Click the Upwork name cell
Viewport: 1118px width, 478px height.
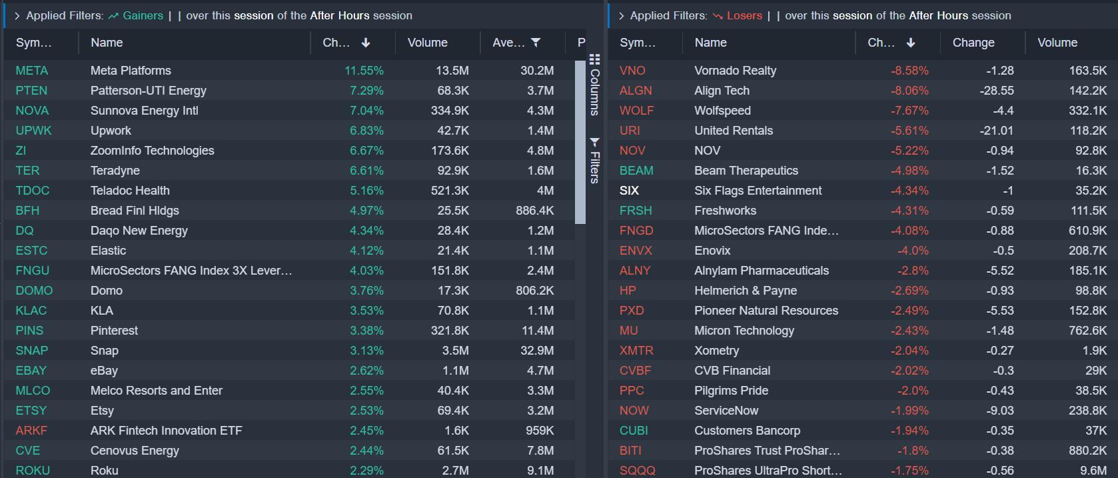coord(111,131)
